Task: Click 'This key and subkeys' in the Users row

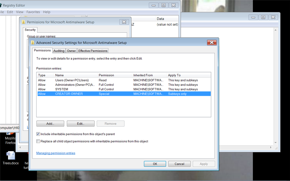Action: tap(183, 80)
